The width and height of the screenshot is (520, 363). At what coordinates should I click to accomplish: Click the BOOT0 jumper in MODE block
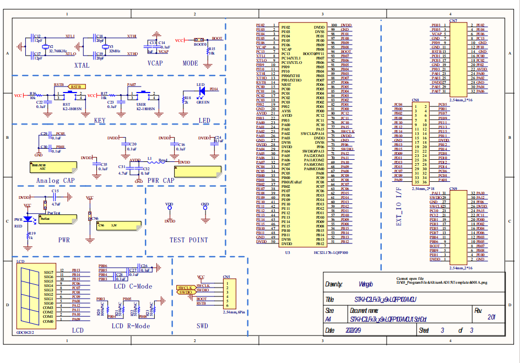tap(199, 40)
